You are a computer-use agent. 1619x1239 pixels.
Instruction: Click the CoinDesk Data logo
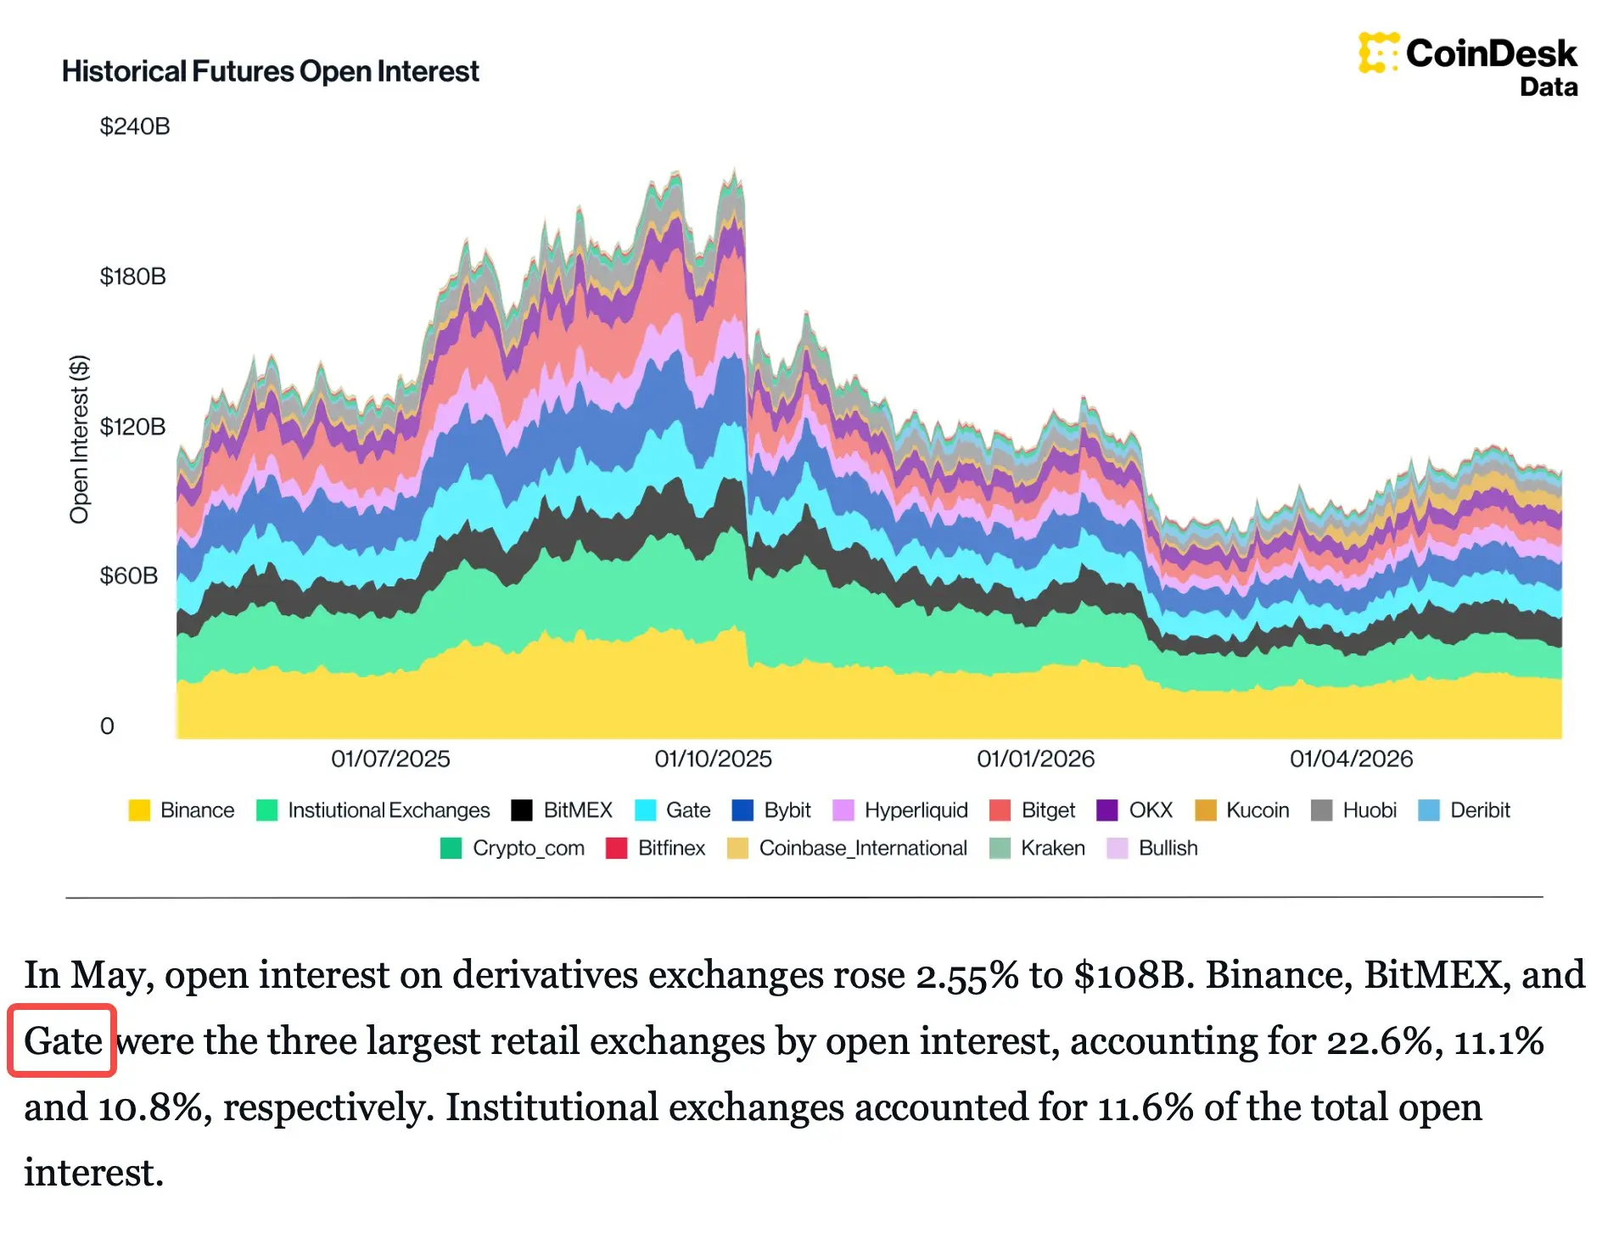(x=1467, y=65)
